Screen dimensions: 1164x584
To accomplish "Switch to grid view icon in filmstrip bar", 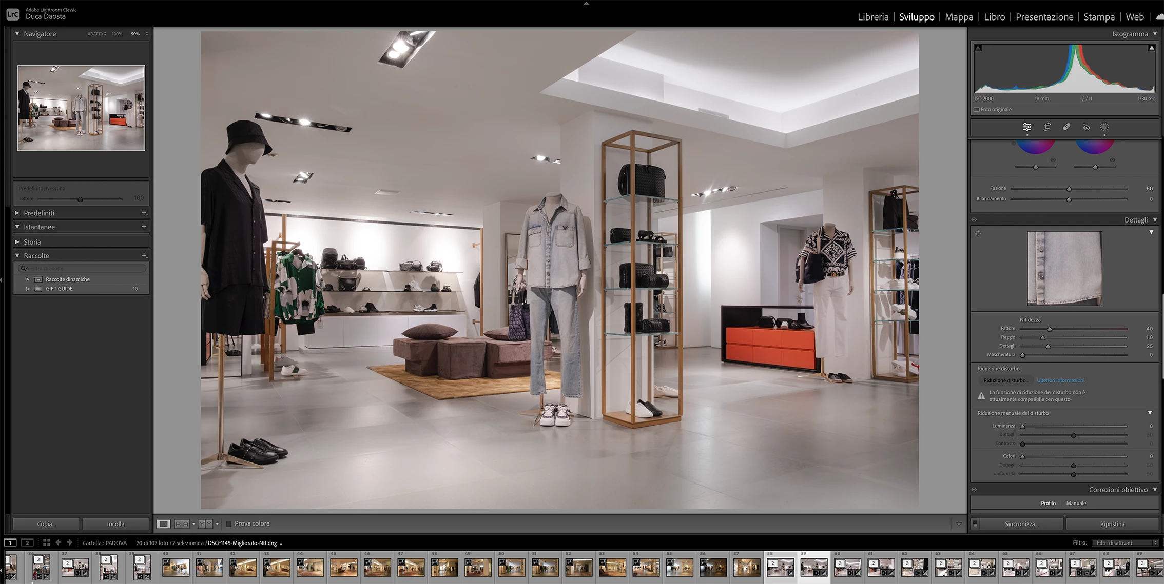I will pyautogui.click(x=46, y=542).
